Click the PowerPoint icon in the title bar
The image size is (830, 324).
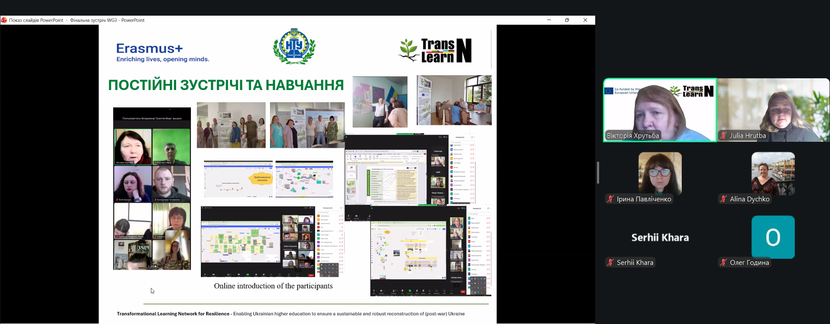[4, 20]
